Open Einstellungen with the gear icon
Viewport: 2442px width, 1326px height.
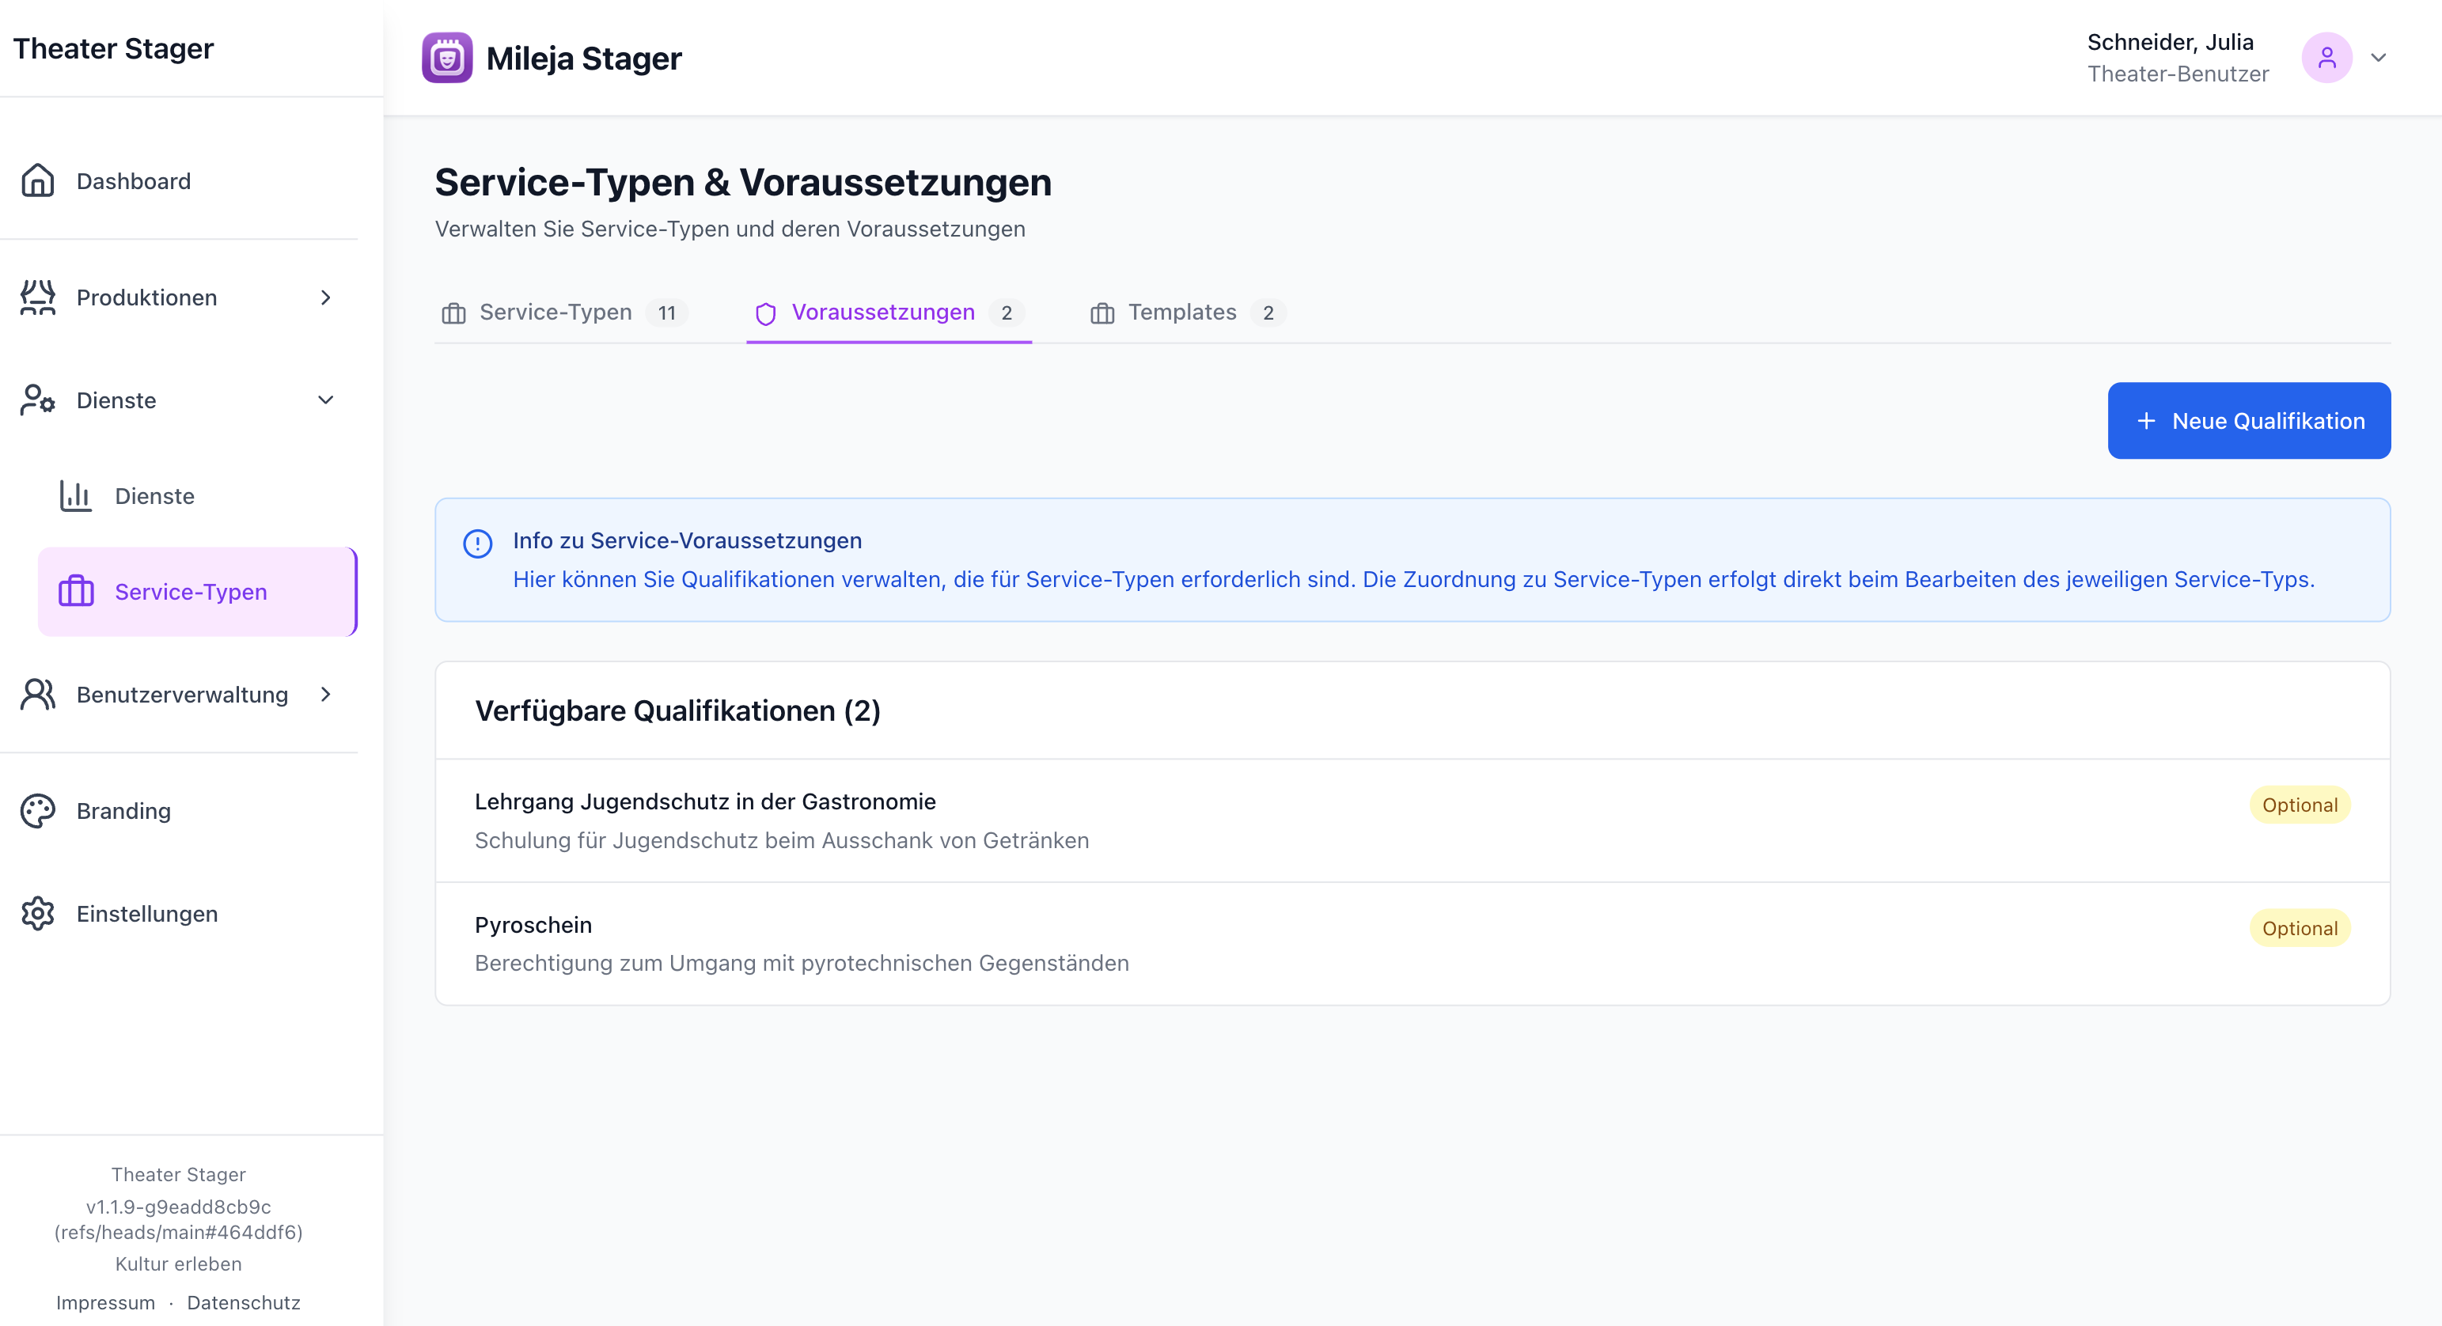pos(38,913)
